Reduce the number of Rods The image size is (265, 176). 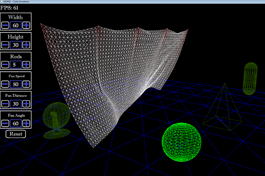5,65
